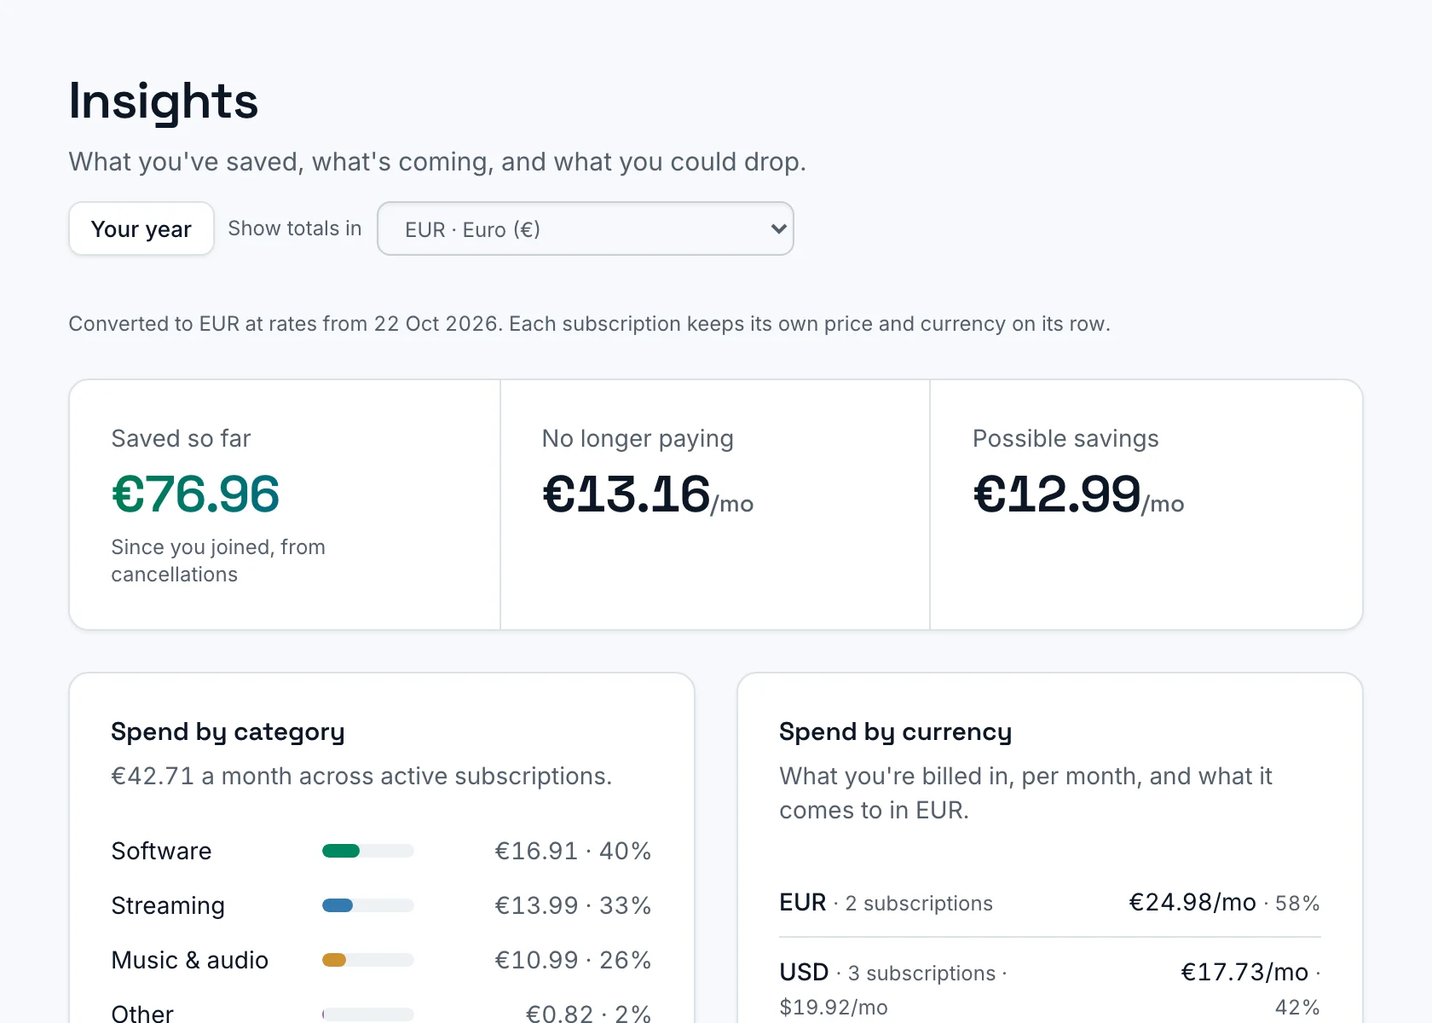This screenshot has height=1023, width=1432.
Task: Click the Software category label
Action: tap(161, 851)
